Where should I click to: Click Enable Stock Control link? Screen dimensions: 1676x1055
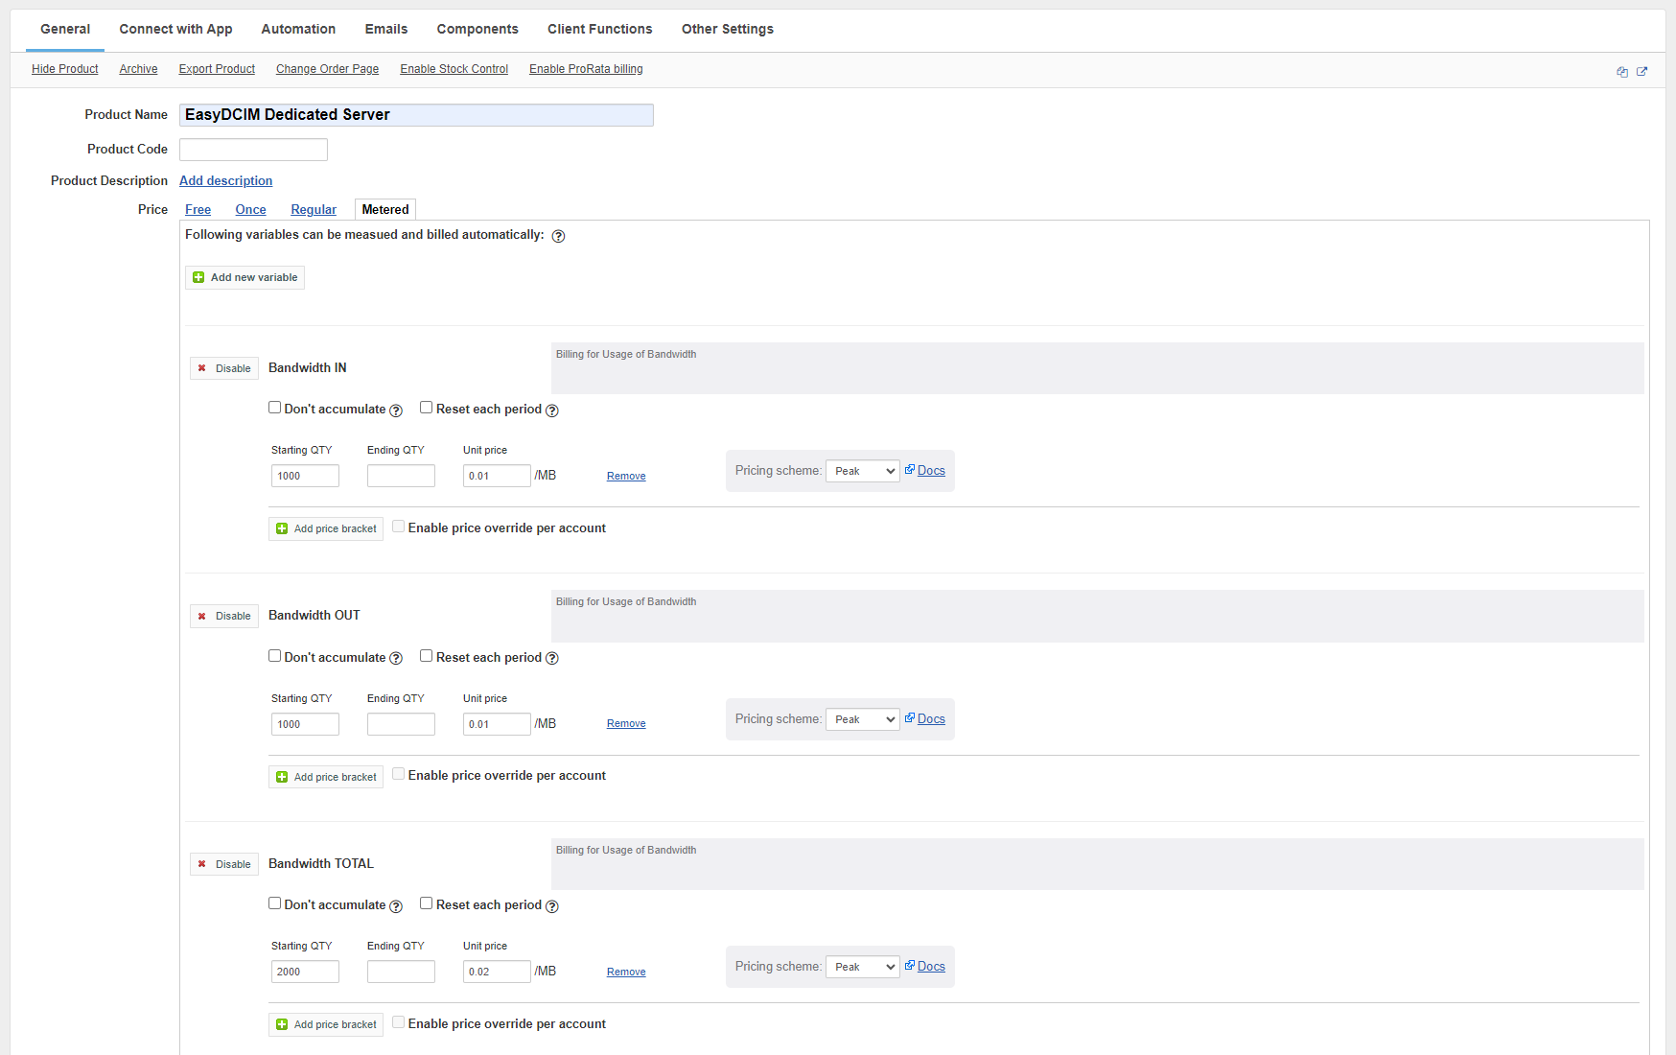pyautogui.click(x=454, y=69)
